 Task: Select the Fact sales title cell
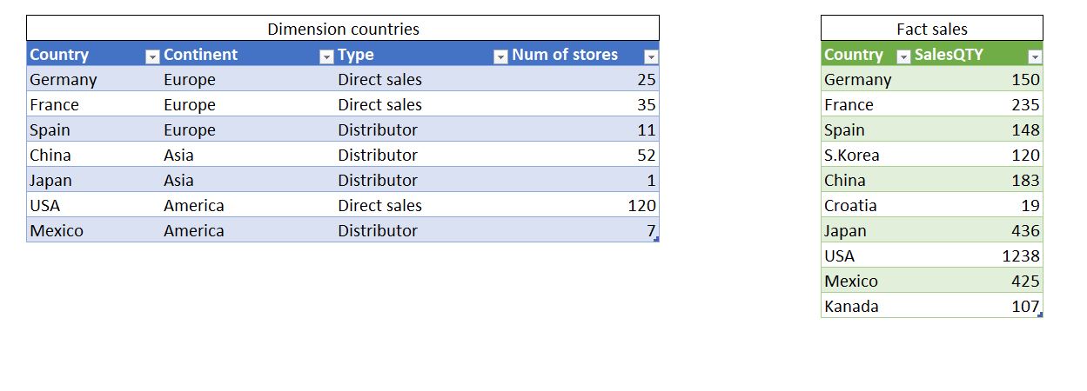click(x=932, y=29)
